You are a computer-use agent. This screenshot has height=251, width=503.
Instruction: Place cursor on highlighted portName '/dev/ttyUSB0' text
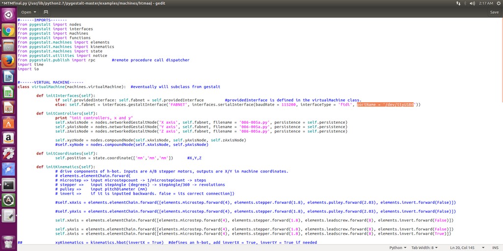385,105
